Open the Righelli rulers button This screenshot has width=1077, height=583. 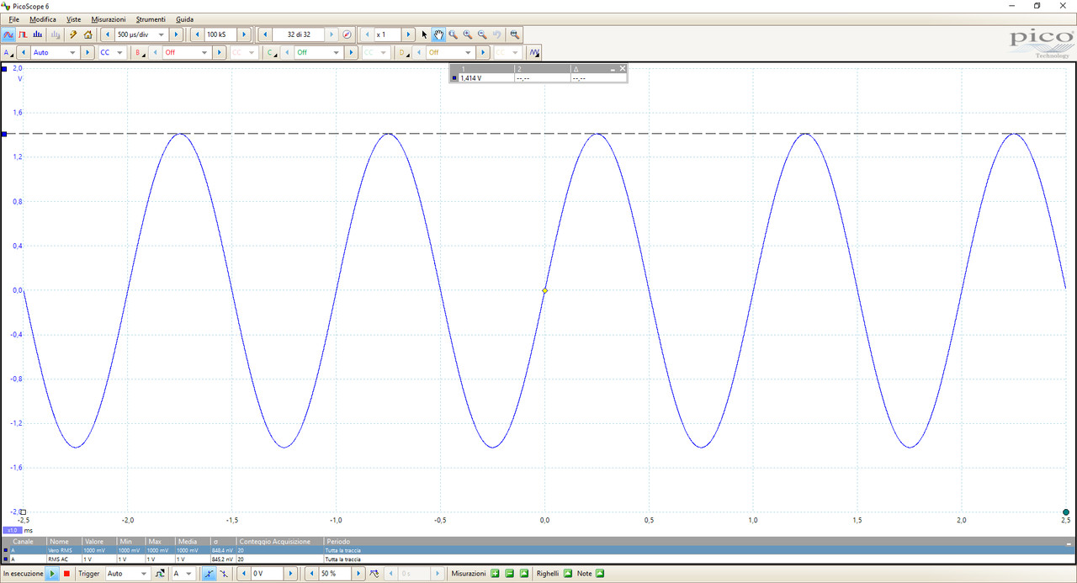coord(567,574)
